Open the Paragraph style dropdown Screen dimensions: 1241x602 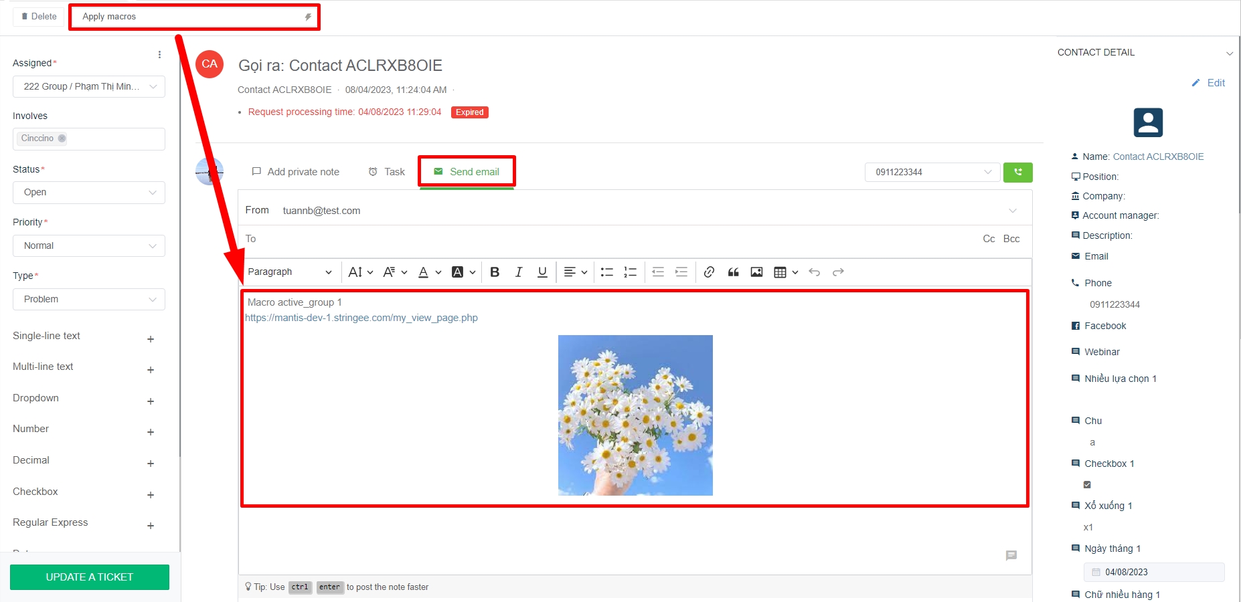pyautogui.click(x=289, y=272)
